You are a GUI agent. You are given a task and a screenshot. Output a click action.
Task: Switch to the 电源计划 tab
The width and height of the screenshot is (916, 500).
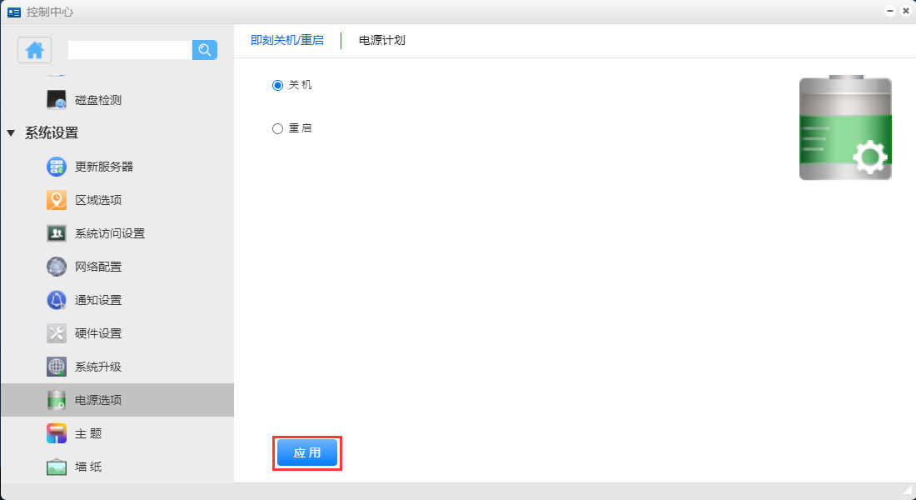[x=381, y=40]
